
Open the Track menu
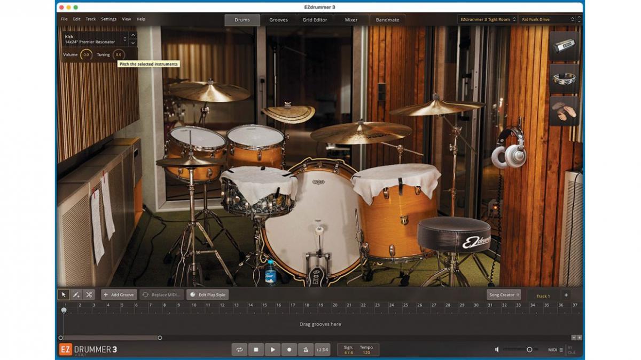click(x=91, y=19)
